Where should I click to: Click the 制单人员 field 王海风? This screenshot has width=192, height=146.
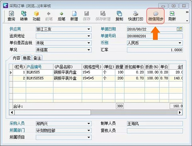pyautogui.click(x=155, y=124)
